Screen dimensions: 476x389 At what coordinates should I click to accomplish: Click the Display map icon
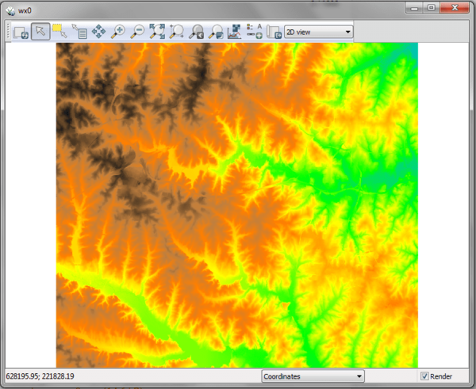(21, 32)
